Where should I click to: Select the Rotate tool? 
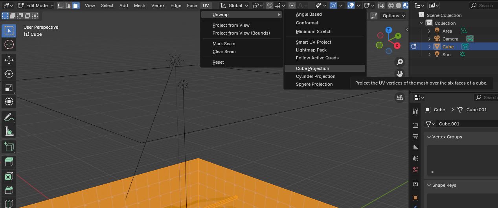[x=9, y=74]
